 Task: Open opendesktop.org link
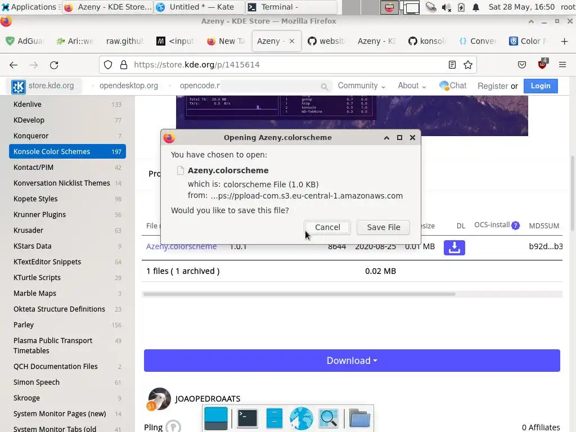point(129,86)
